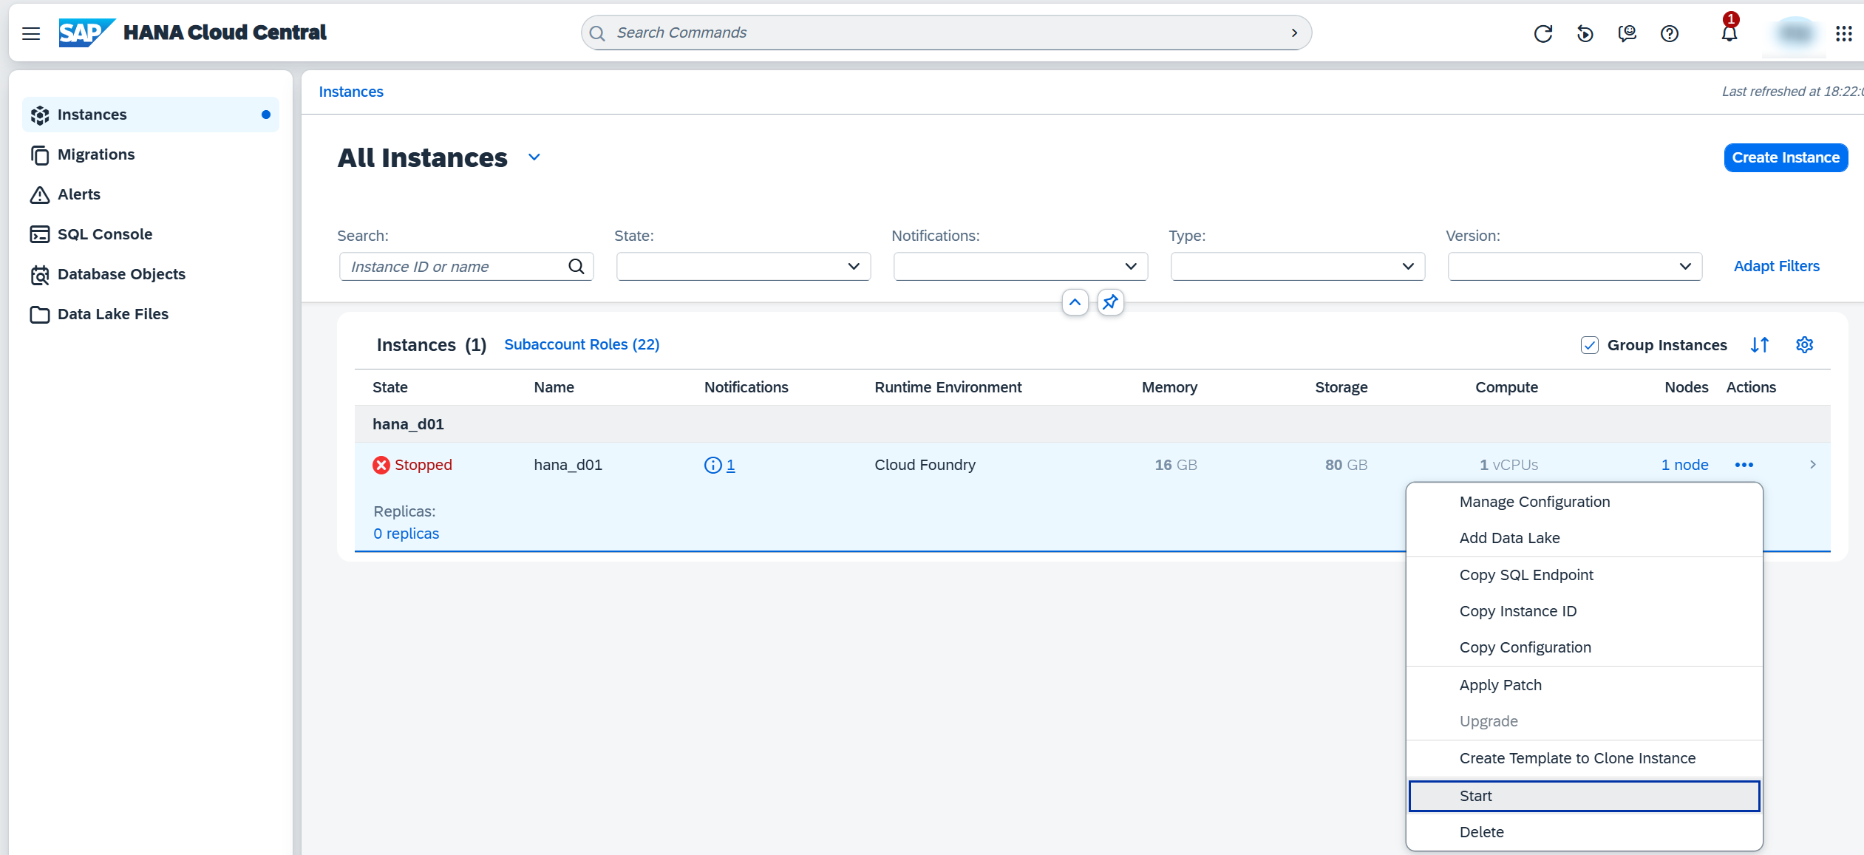Select Apply Patch from menu
Viewport: 1864px width, 855px height.
point(1584,685)
